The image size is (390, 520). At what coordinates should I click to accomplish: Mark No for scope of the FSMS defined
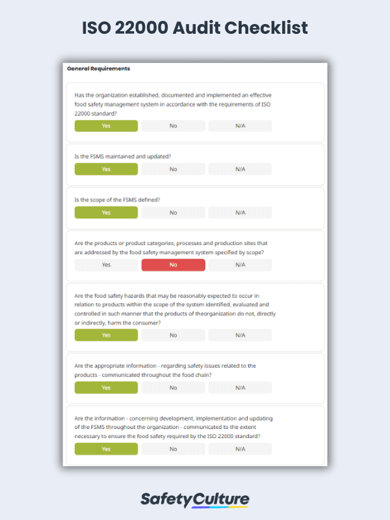tap(173, 213)
